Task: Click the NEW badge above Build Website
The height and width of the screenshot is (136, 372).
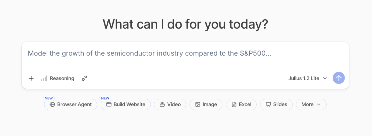Action: 105,98
